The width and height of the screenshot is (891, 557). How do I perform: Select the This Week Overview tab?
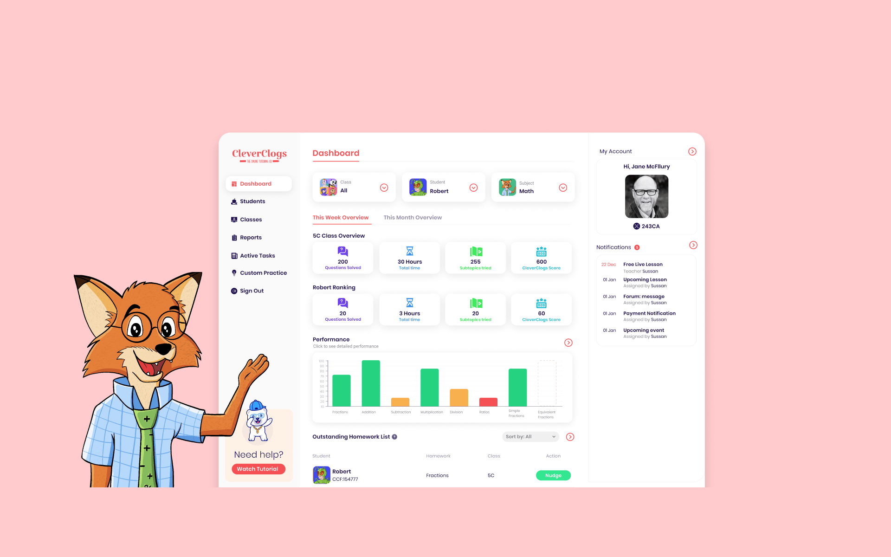click(340, 217)
